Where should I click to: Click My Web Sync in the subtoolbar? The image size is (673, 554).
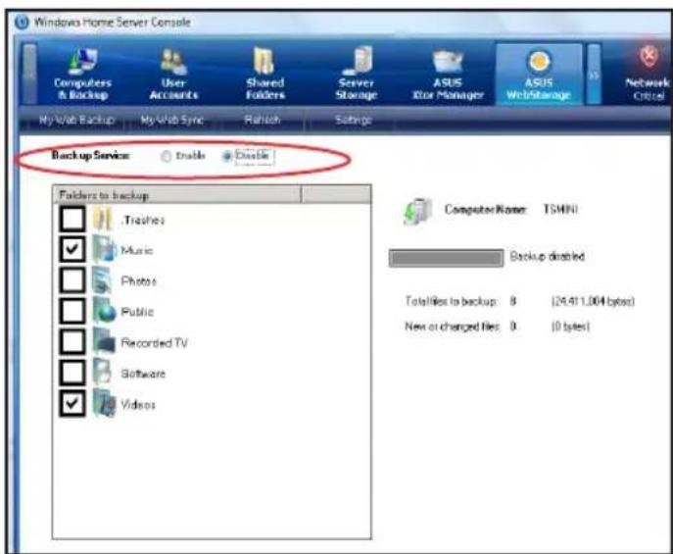pyautogui.click(x=171, y=120)
